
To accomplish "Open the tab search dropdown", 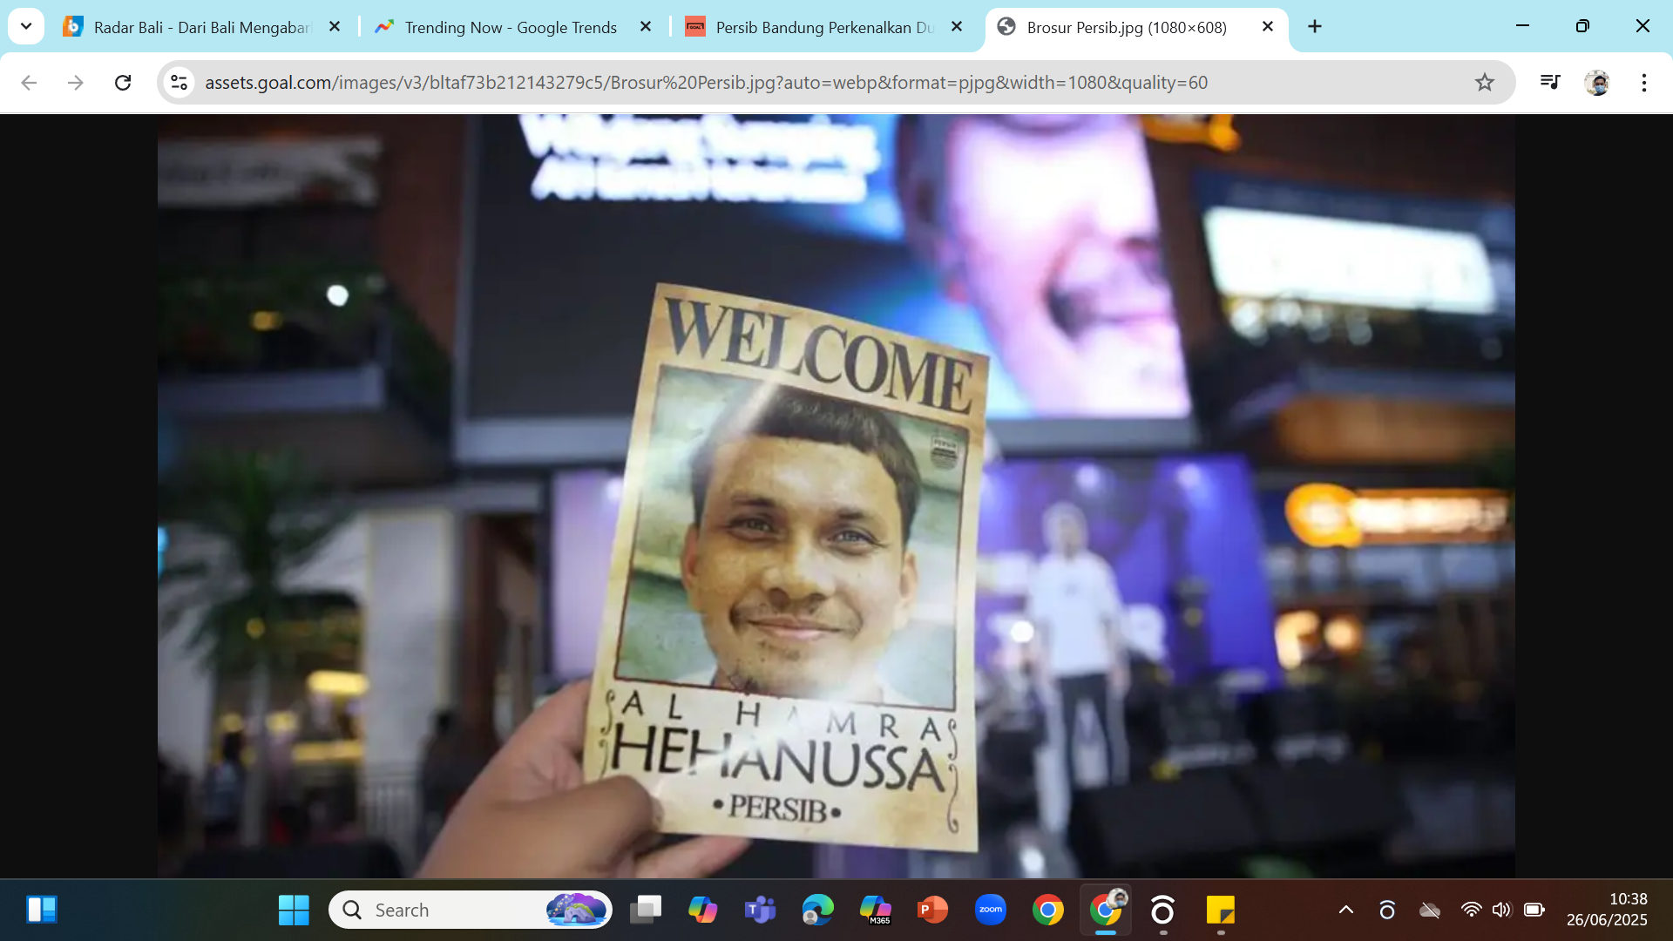I will (25, 26).
